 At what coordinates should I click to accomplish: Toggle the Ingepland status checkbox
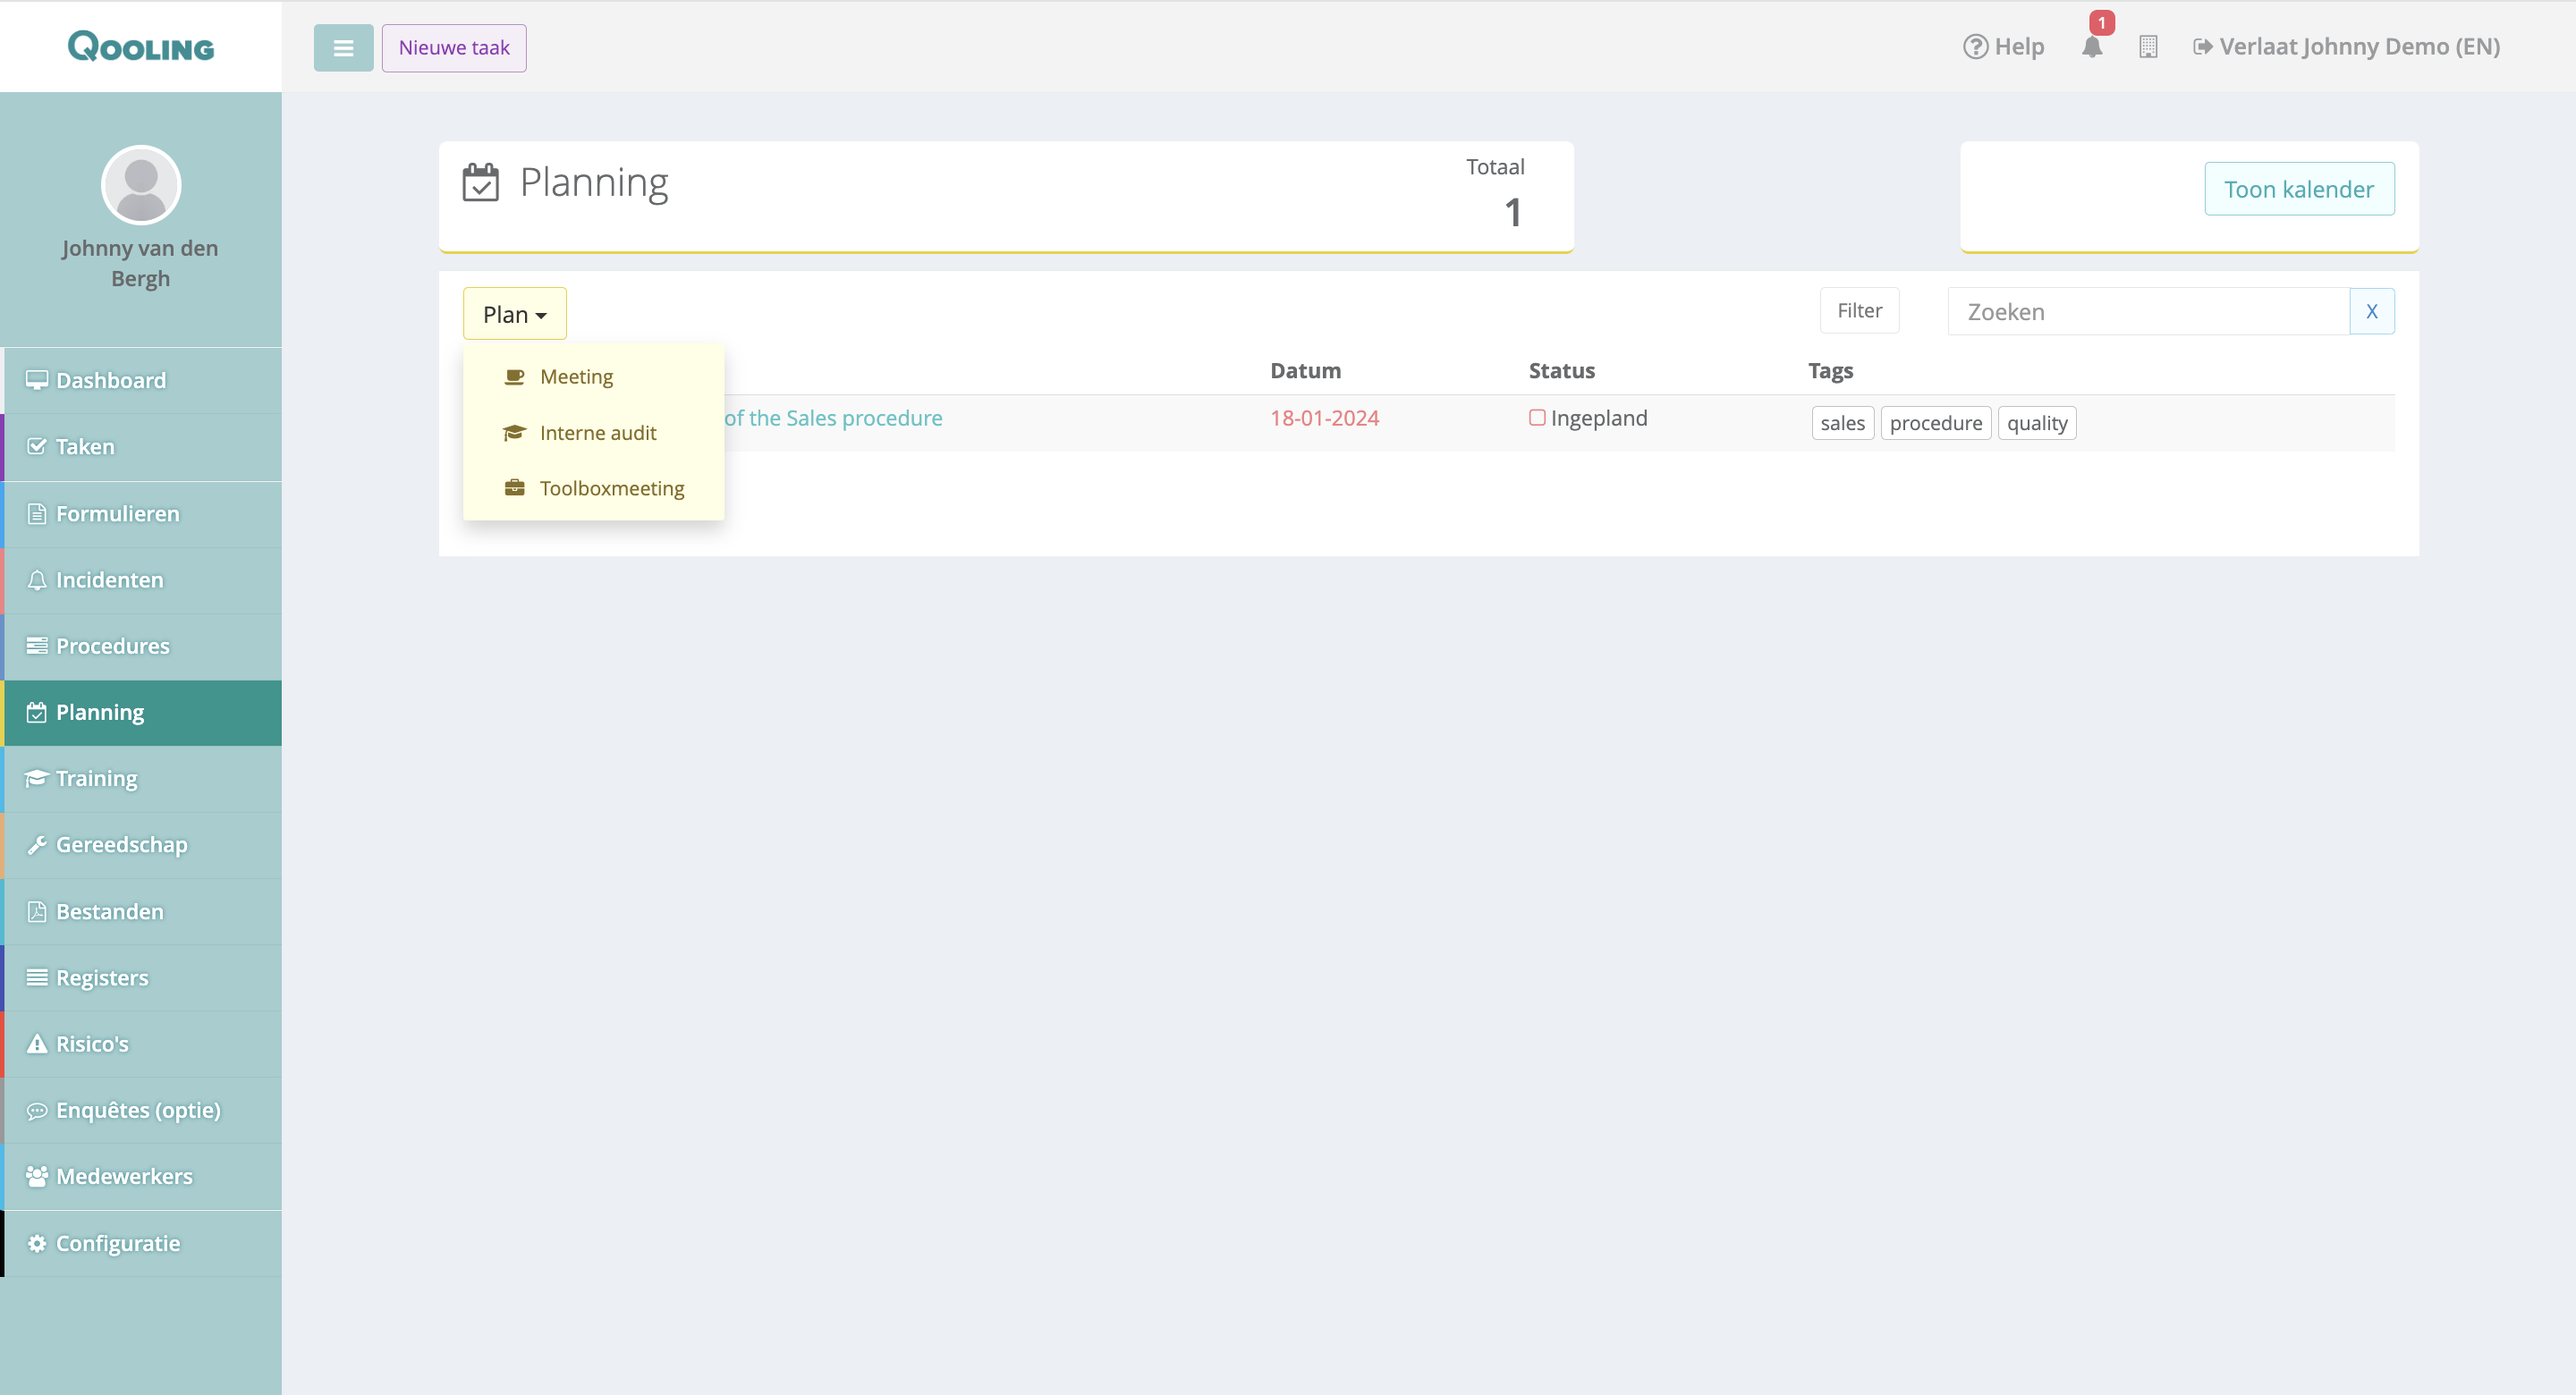[x=1537, y=418]
